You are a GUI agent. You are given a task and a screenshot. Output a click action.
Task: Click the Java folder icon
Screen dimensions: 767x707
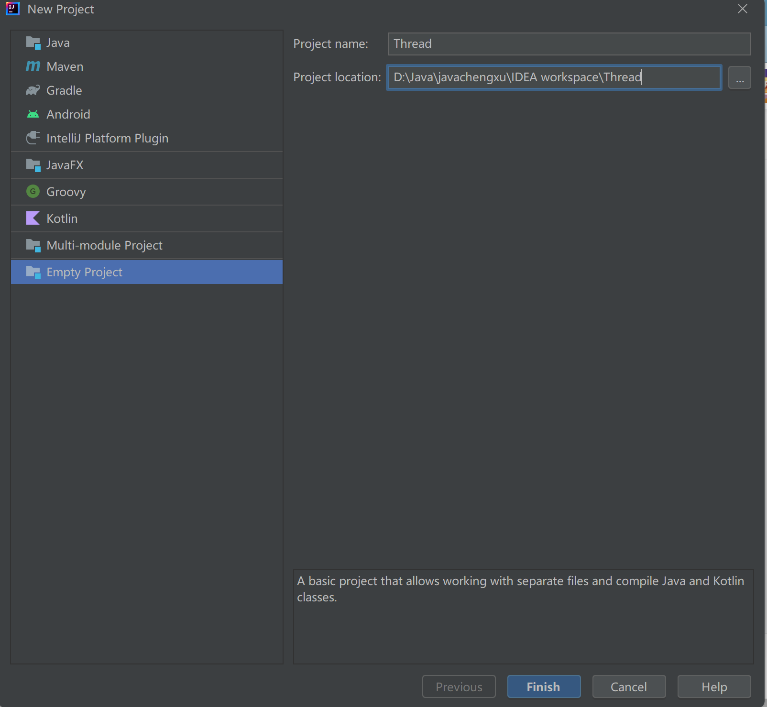[33, 43]
